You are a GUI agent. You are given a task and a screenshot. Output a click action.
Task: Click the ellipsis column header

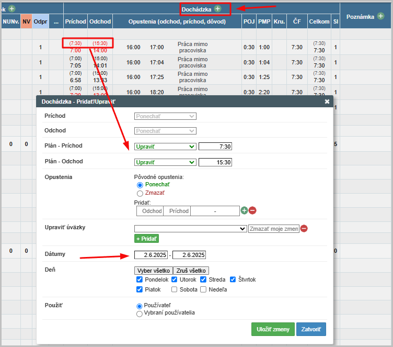[56, 21]
